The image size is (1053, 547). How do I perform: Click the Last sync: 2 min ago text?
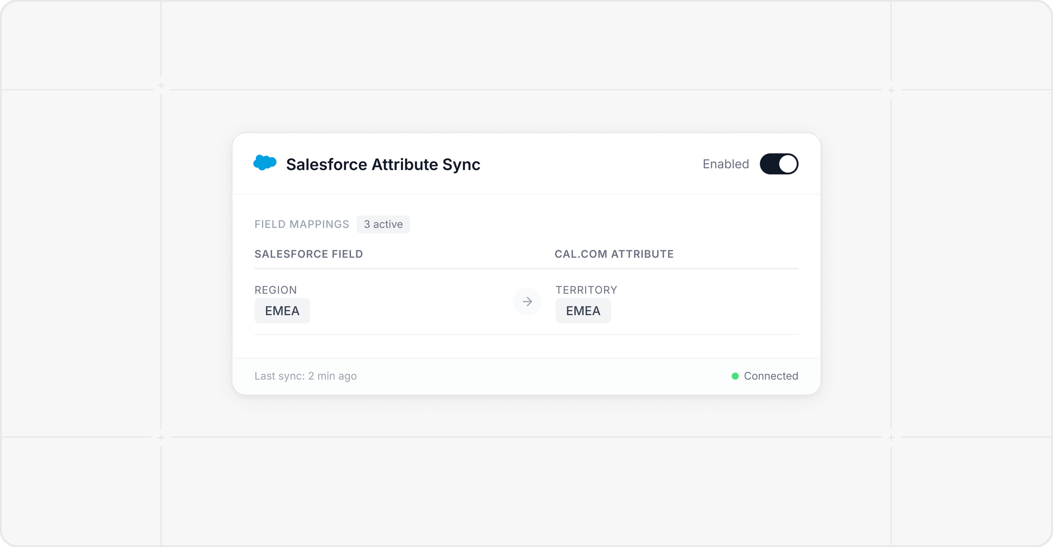(305, 376)
